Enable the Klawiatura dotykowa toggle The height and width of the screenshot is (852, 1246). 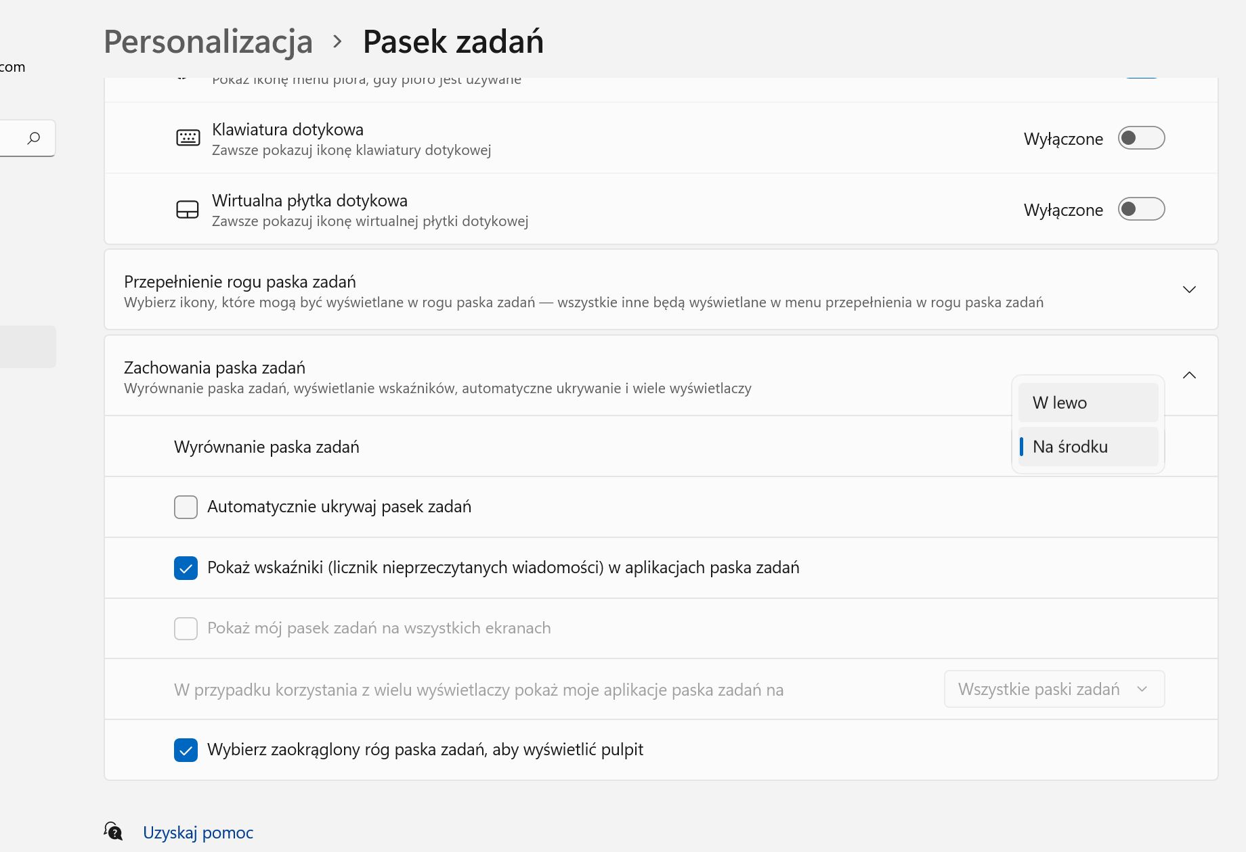tap(1141, 138)
